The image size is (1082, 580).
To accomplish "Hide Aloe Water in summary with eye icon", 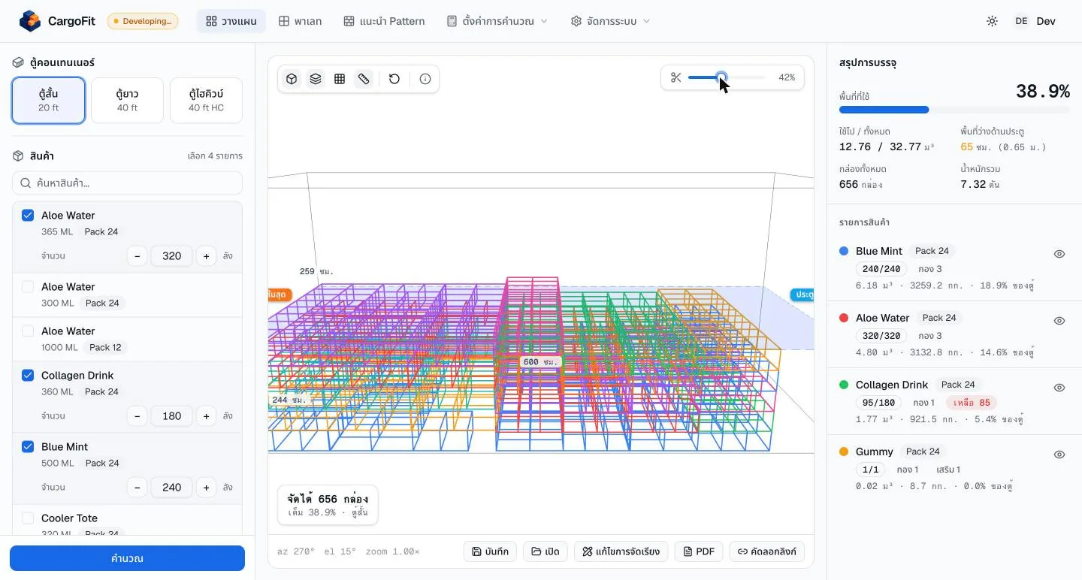I will point(1059,321).
